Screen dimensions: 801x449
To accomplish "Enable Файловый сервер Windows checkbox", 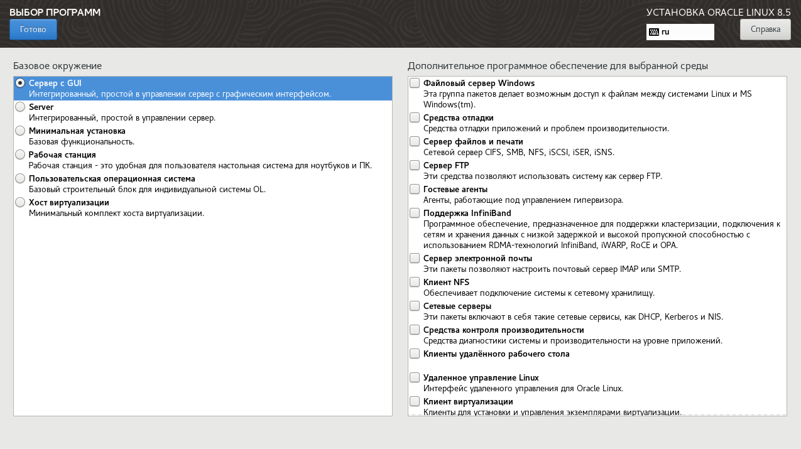I will point(415,83).
